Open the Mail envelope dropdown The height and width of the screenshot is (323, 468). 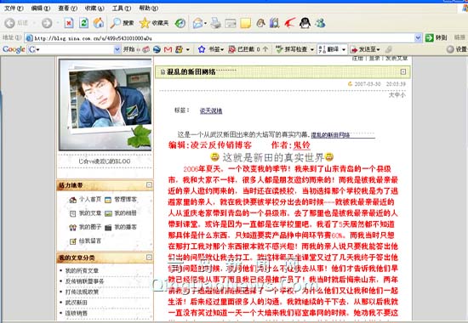click(206, 23)
